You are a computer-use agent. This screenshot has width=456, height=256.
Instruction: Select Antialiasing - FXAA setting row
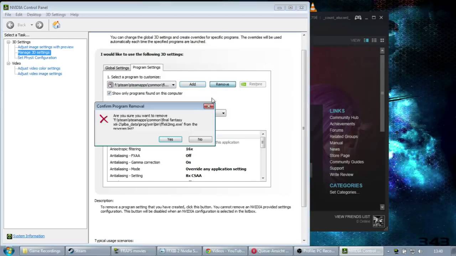(184, 156)
